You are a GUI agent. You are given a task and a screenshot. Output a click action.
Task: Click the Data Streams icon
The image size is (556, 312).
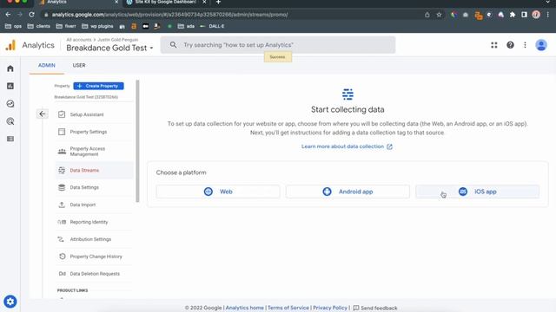(62, 170)
